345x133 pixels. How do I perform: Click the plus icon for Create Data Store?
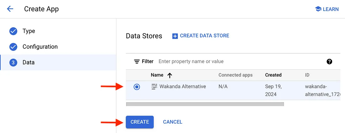click(175, 36)
